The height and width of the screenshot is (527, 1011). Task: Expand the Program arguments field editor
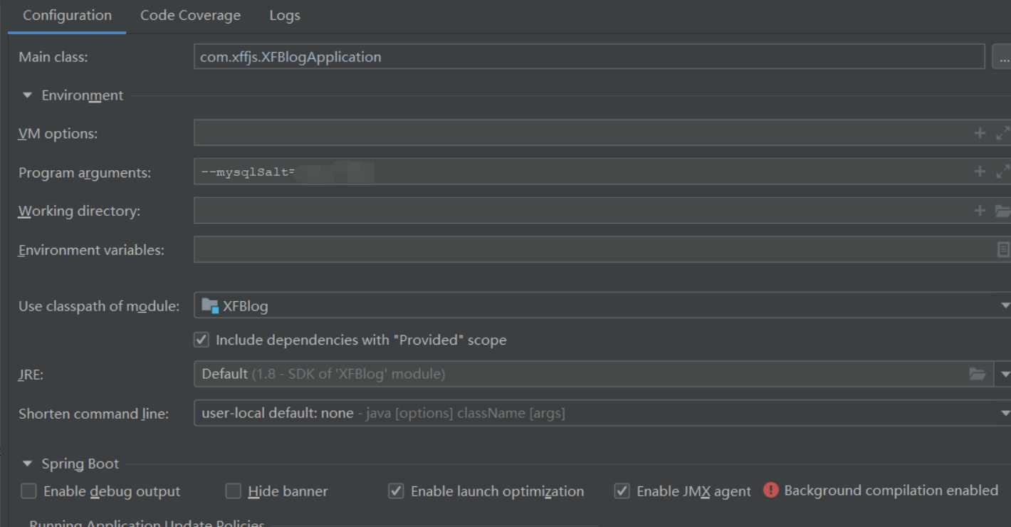coord(1002,172)
